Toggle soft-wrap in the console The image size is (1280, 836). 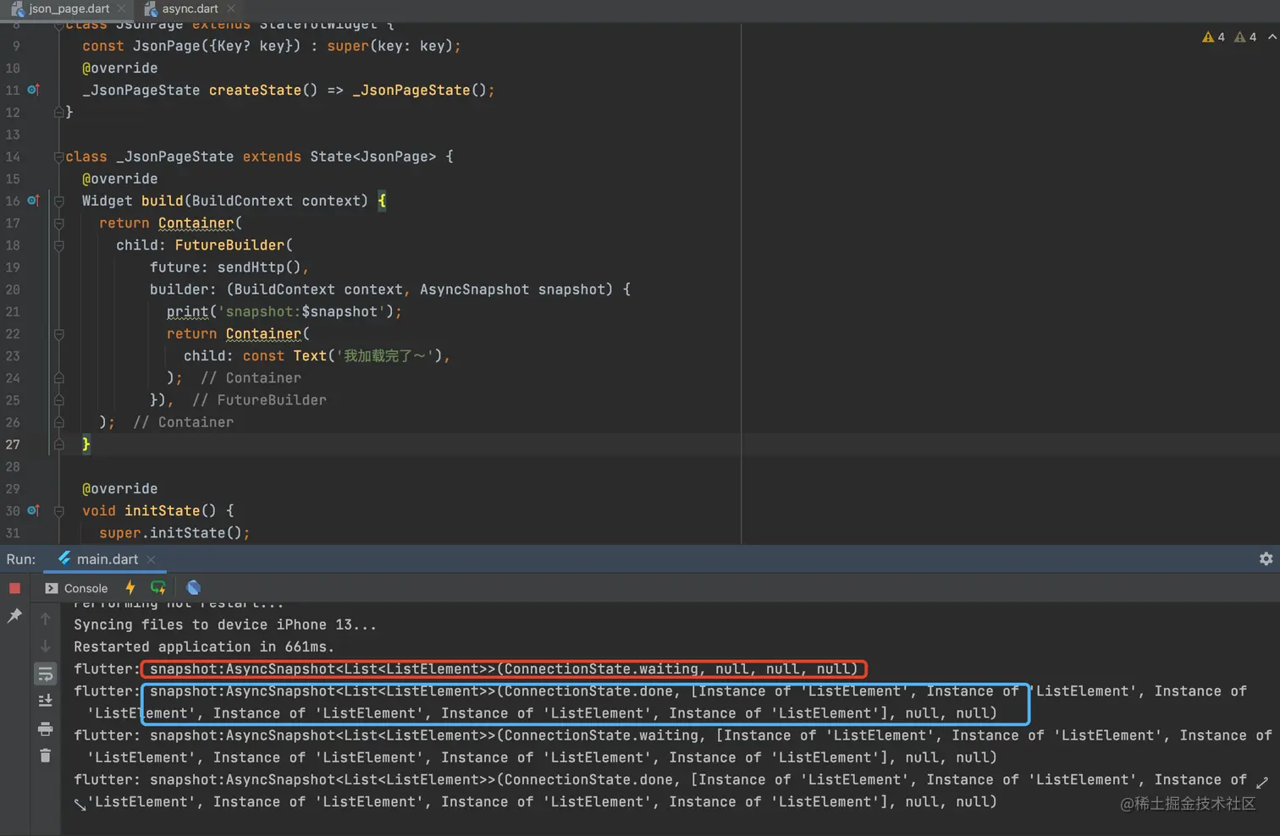point(46,674)
